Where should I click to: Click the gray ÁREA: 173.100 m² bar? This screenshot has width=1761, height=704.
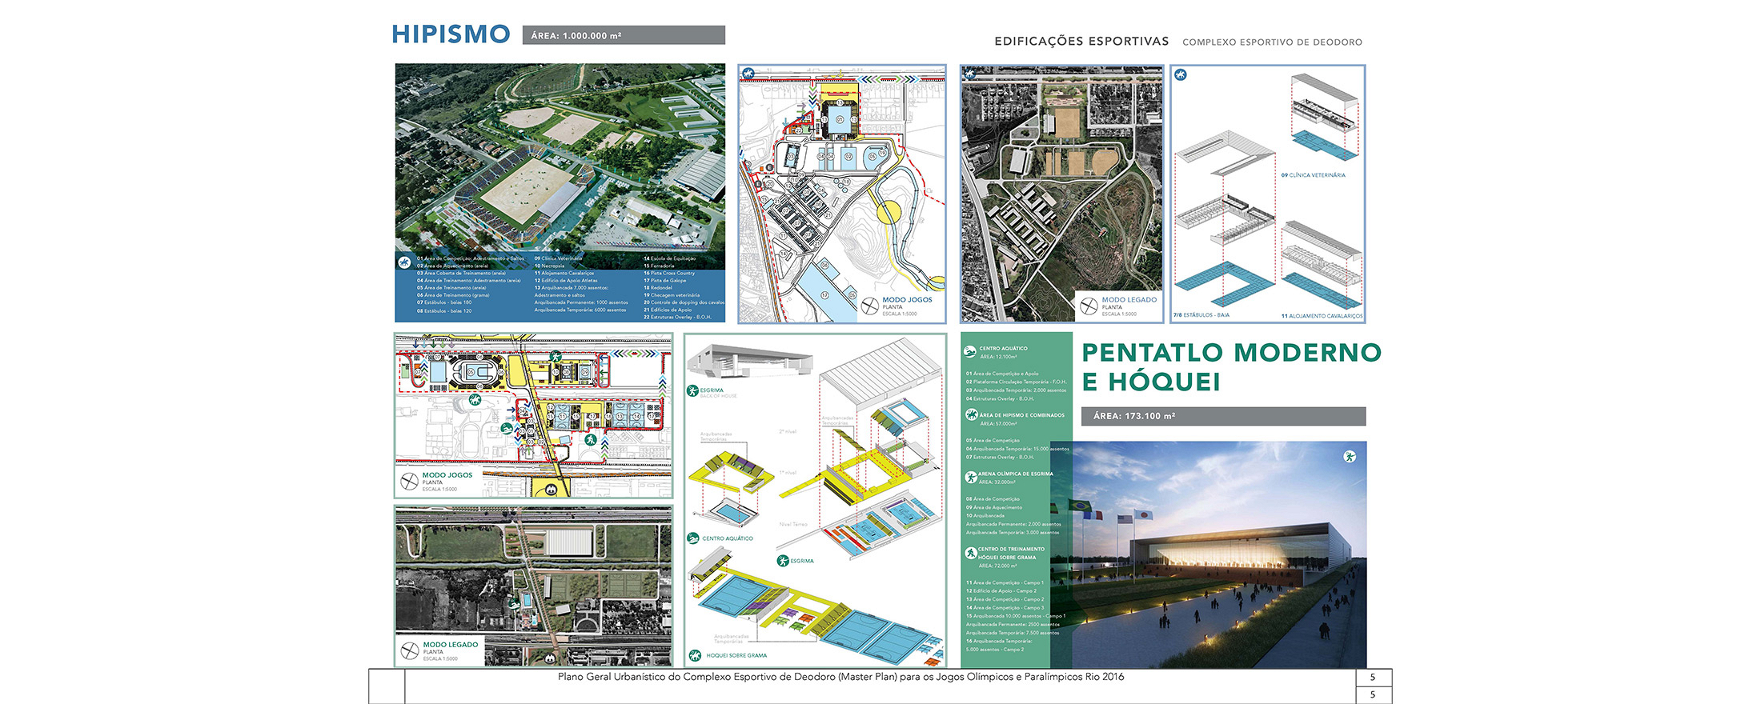[1222, 416]
